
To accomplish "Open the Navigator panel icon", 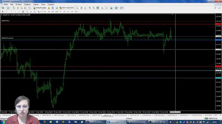I will click(x=22, y=8).
